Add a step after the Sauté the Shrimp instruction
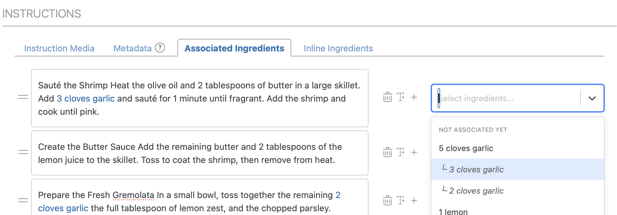This screenshot has width=617, height=215. coord(414,97)
